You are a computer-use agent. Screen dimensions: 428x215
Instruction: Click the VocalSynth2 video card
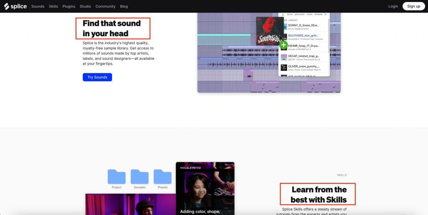(x=205, y=188)
